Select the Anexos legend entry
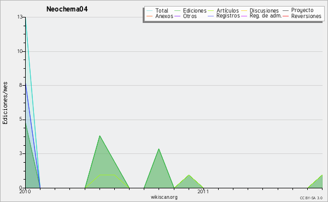Image resolution: width=328 pixels, height=202 pixels. [160, 16]
